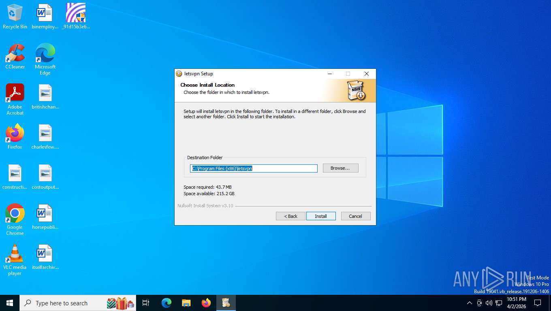Click the 'Space available: 215.2 GB' text
Image resolution: width=551 pixels, height=311 pixels.
coord(209,194)
